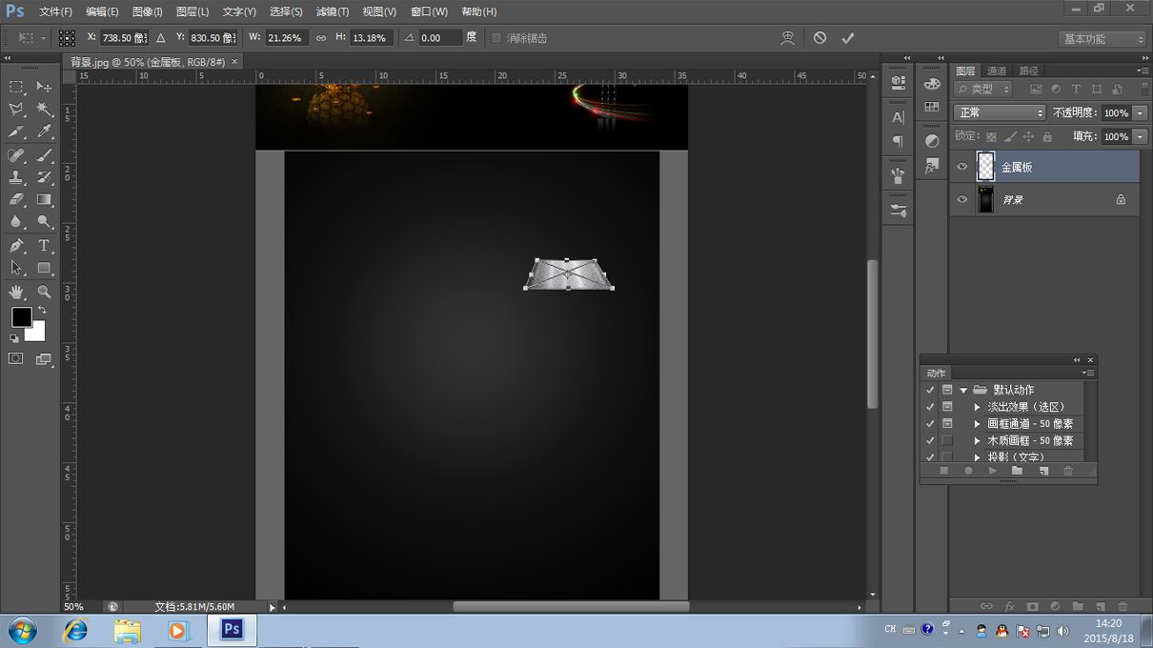Viewport: 1153px width, 648px height.
Task: Select the Blur tool
Action: pos(16,222)
